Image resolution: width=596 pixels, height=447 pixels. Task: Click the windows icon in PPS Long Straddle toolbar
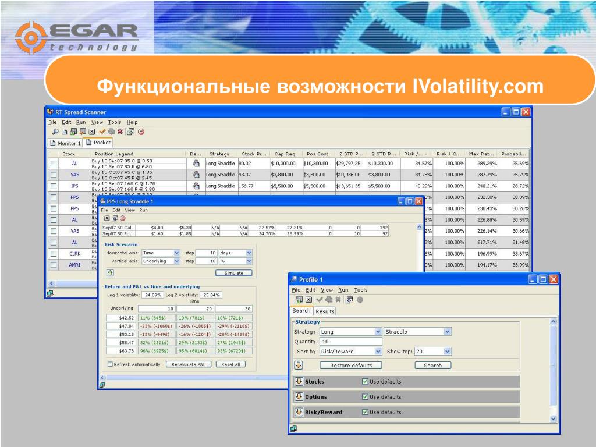click(115, 218)
